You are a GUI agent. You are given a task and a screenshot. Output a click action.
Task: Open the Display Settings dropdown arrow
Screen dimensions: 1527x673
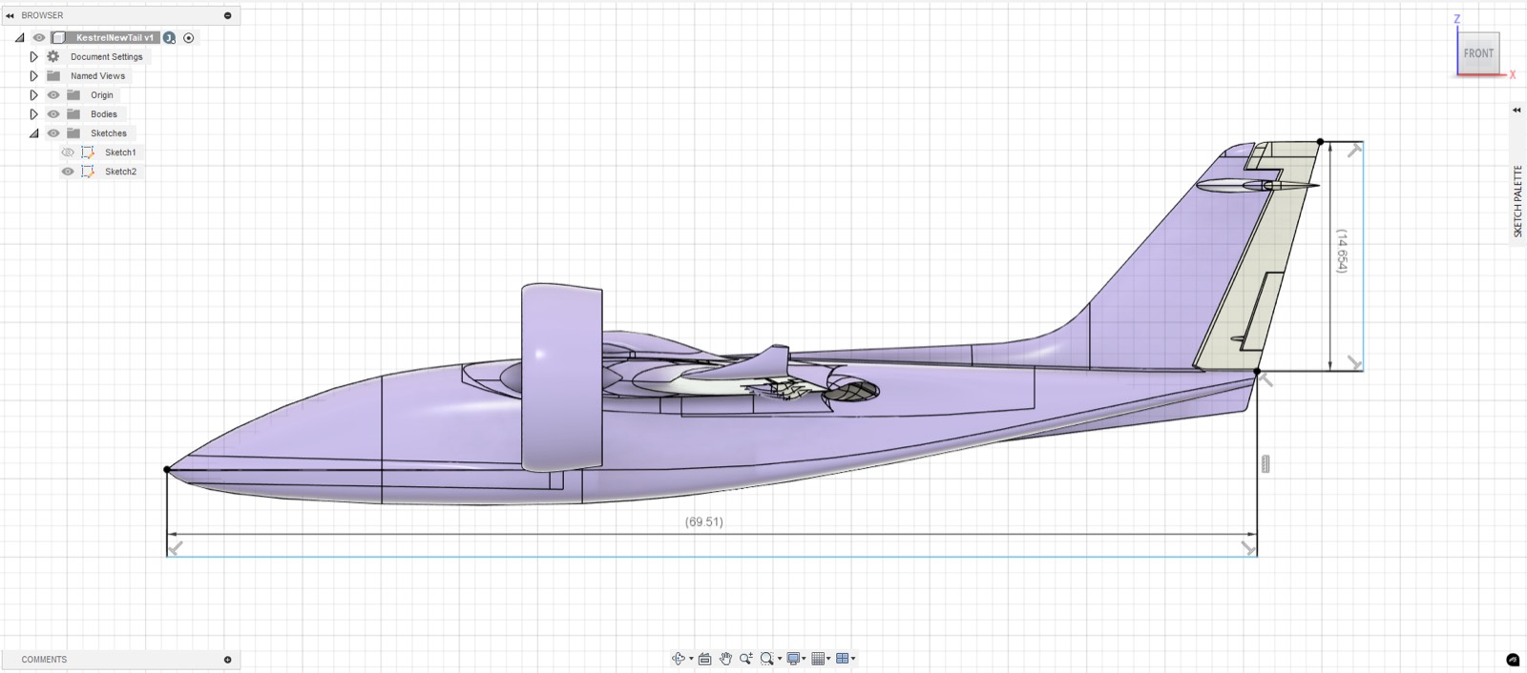click(x=805, y=659)
